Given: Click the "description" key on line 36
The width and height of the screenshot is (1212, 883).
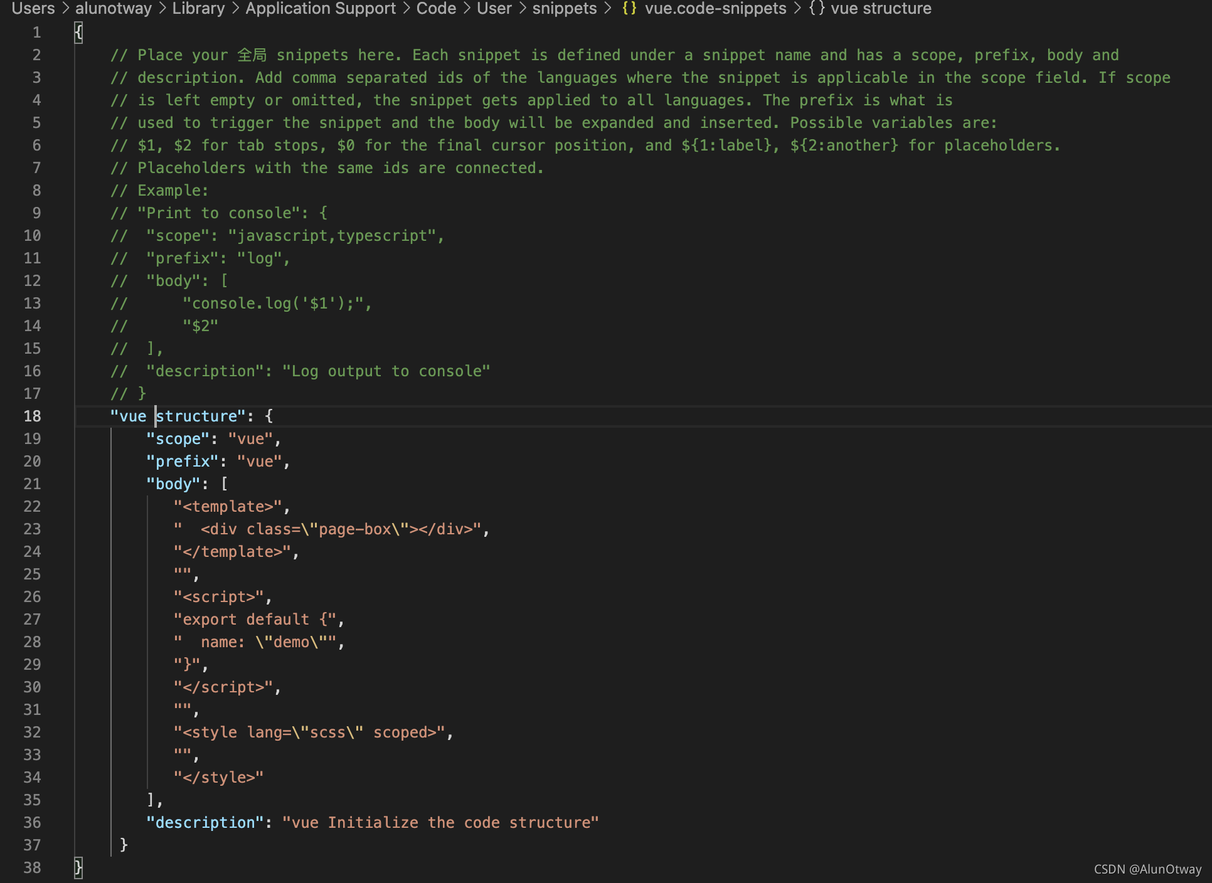Looking at the screenshot, I should pyautogui.click(x=205, y=823).
